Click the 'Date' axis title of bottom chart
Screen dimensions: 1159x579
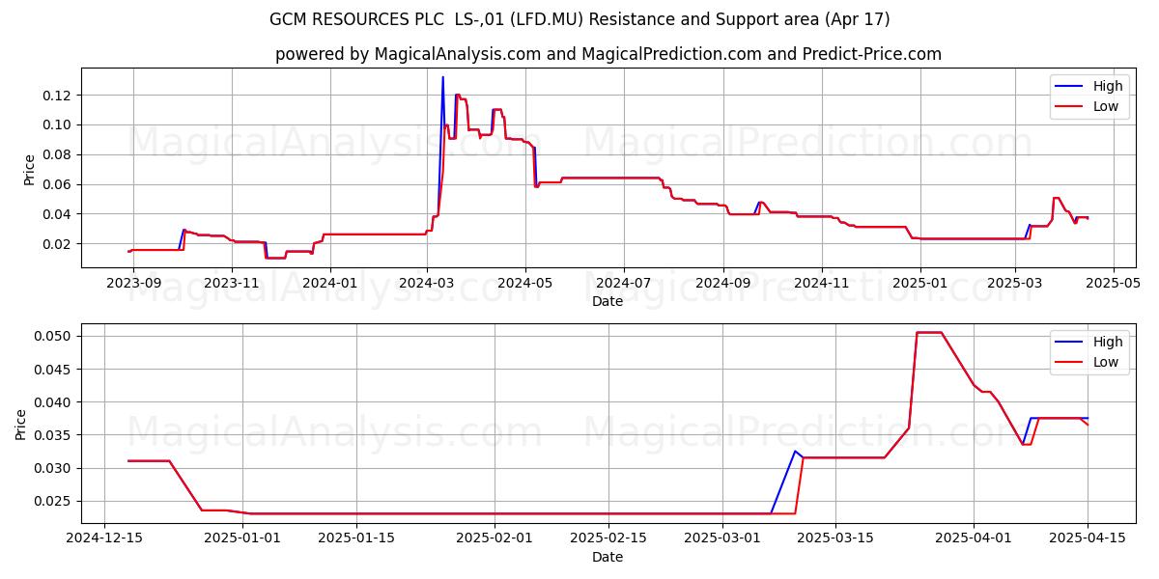click(608, 557)
